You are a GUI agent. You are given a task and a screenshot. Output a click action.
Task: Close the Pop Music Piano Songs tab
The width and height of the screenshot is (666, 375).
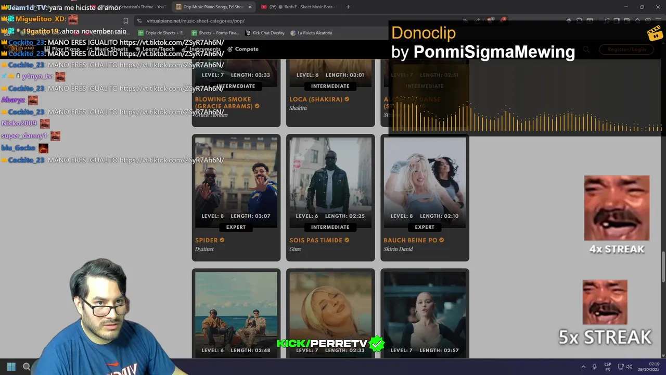click(250, 7)
